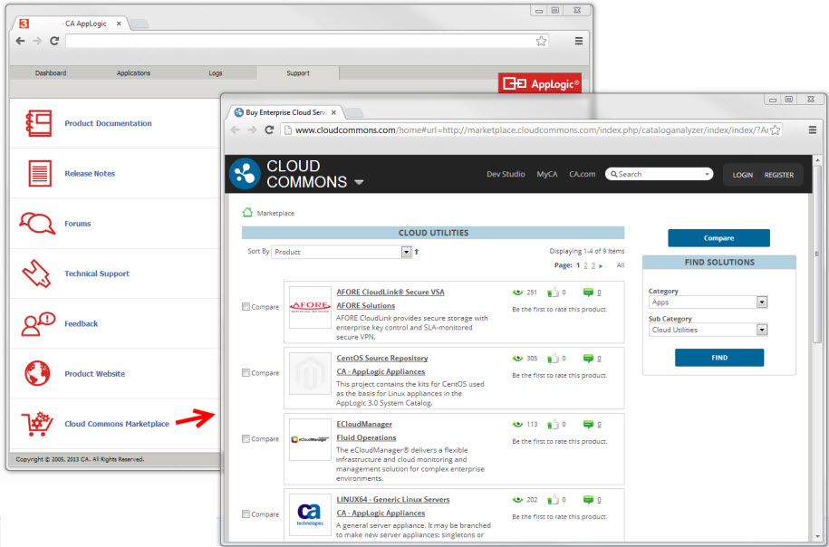Click the Cloud Commons round logo
Screen dimensions: 829x547
245,174
